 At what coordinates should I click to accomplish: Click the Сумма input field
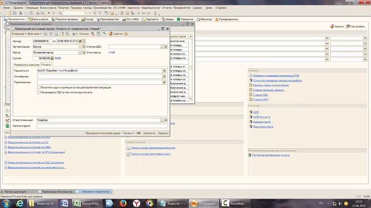point(41,58)
